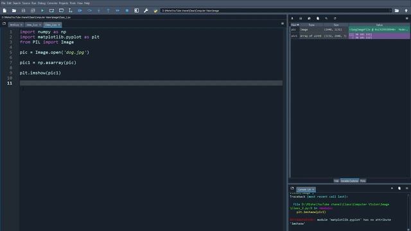Maximize the current pane
Viewport: 411px width, 231px height.
pyautogui.click(x=137, y=11)
